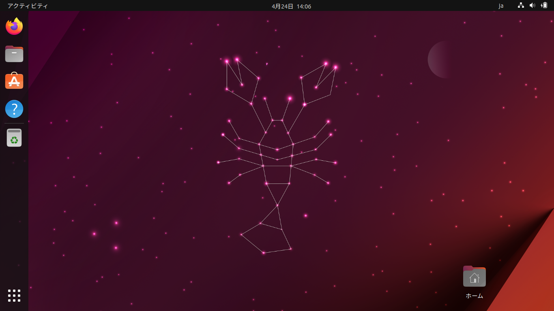This screenshot has height=311, width=554.
Task: Click the network status icon
Action: (x=521, y=5)
